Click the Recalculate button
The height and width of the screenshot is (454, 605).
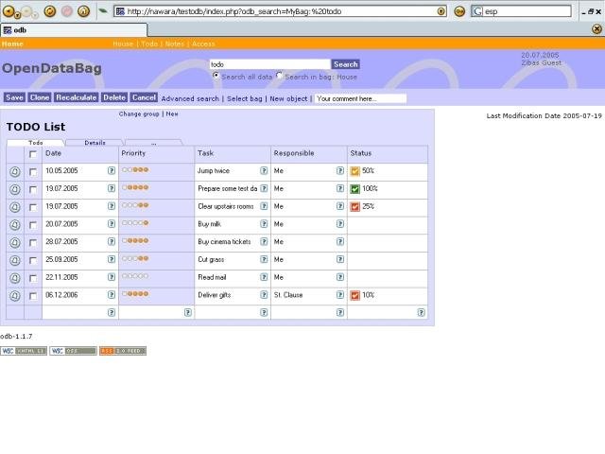(76, 97)
